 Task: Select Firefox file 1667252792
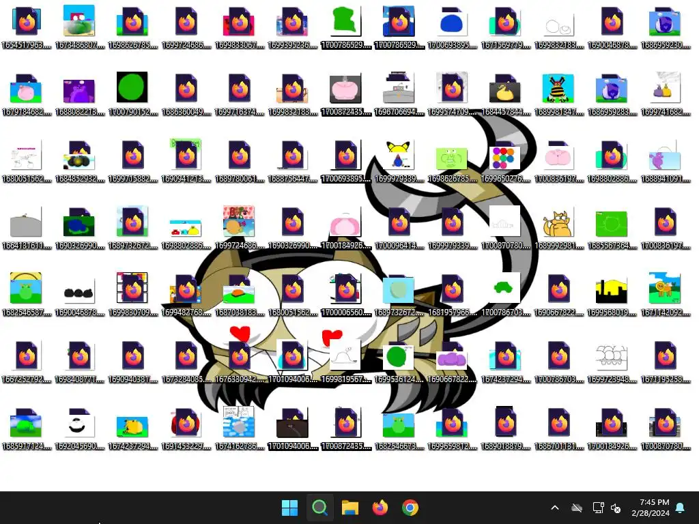click(x=27, y=361)
